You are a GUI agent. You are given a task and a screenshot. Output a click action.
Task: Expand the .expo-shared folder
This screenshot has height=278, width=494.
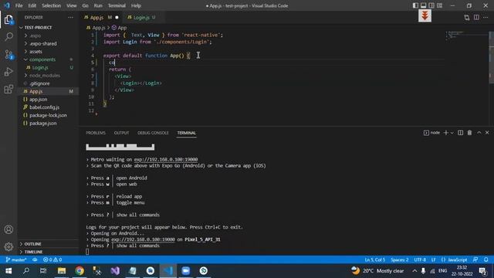point(25,43)
